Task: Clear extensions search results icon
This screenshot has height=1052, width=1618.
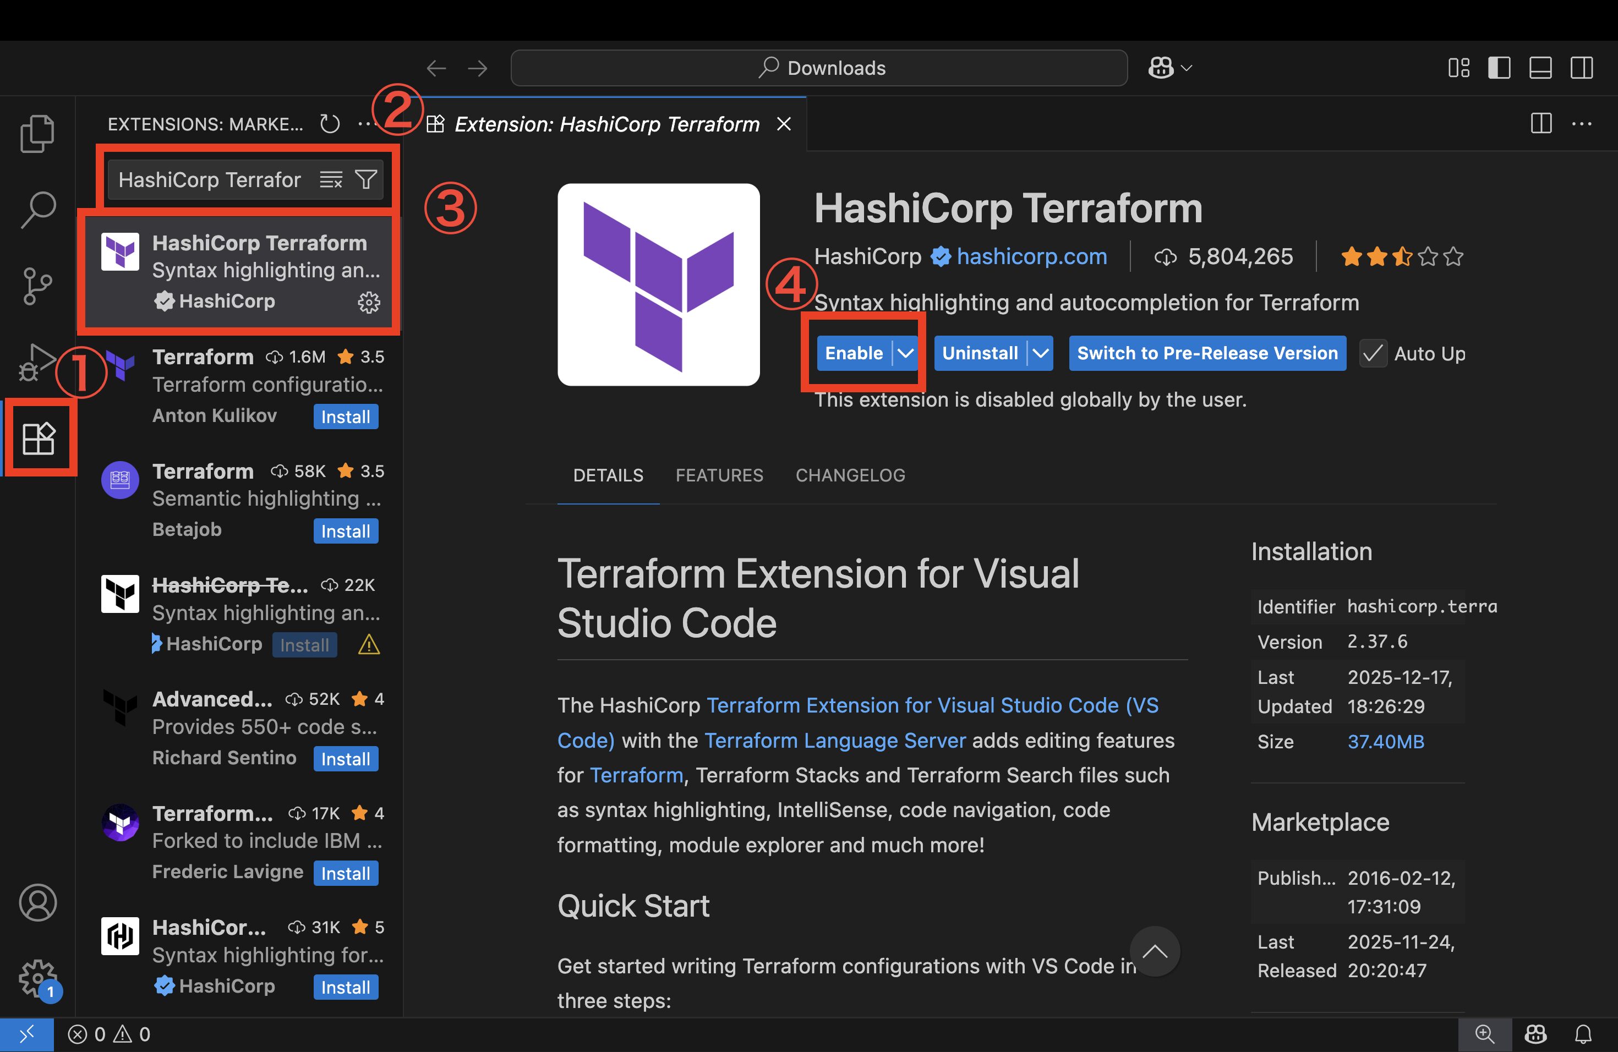Action: [x=331, y=179]
